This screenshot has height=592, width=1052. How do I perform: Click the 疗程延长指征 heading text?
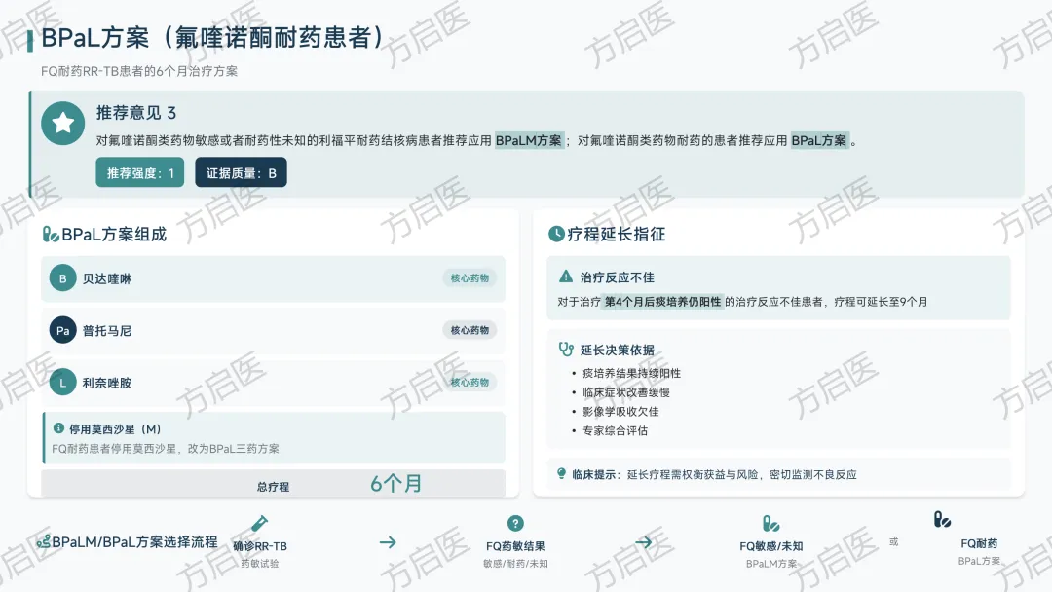[616, 234]
